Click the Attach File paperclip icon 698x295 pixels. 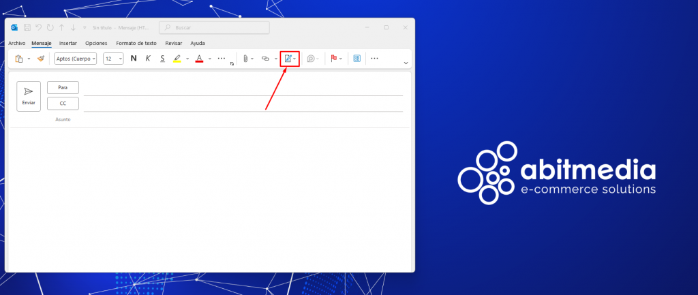(x=245, y=59)
